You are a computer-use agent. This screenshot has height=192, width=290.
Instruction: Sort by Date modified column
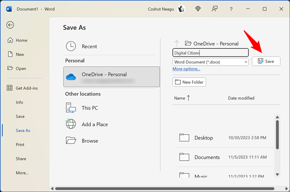tap(241, 98)
